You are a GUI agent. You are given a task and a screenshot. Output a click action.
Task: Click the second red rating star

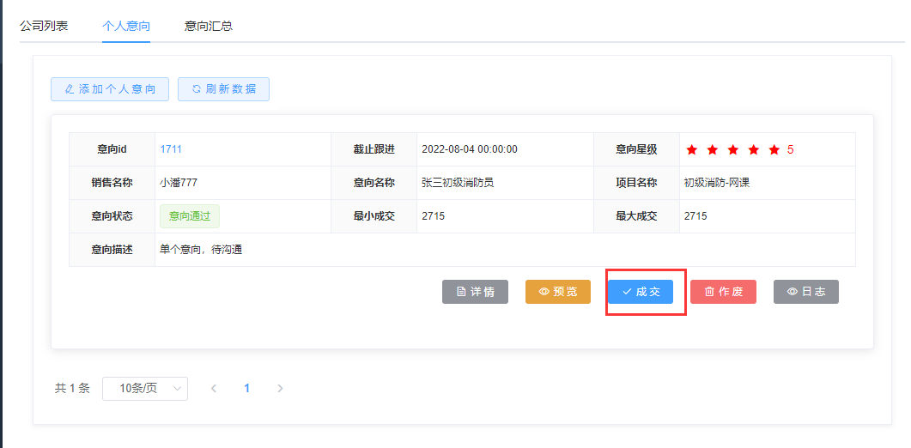[712, 150]
